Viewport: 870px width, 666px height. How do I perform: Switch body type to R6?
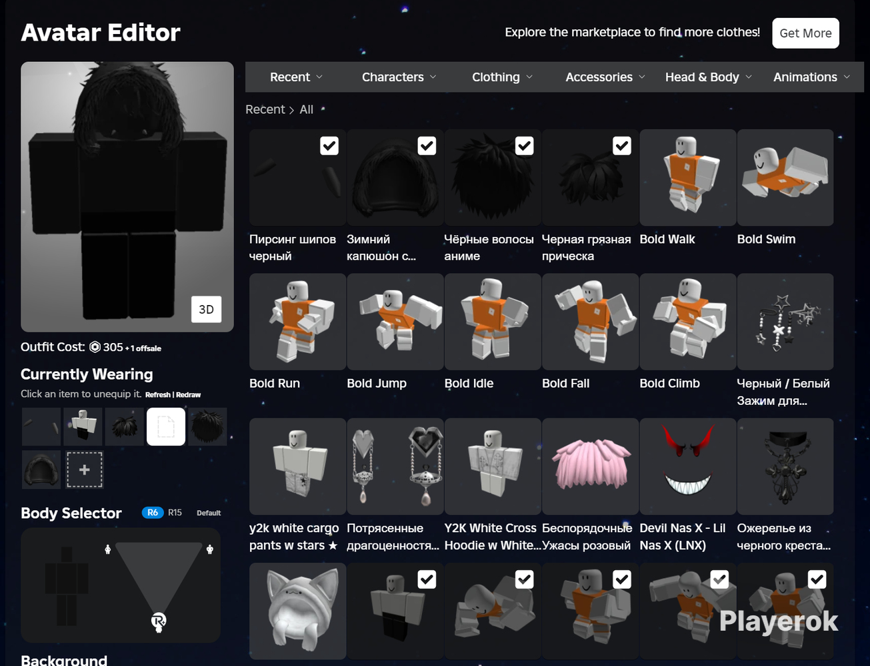coord(153,513)
